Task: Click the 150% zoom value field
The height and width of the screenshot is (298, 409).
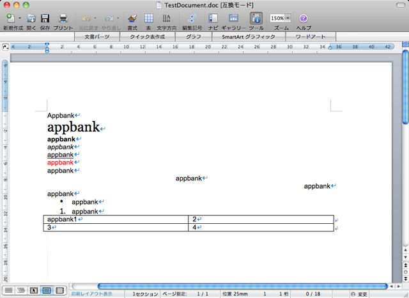Action: point(277,18)
